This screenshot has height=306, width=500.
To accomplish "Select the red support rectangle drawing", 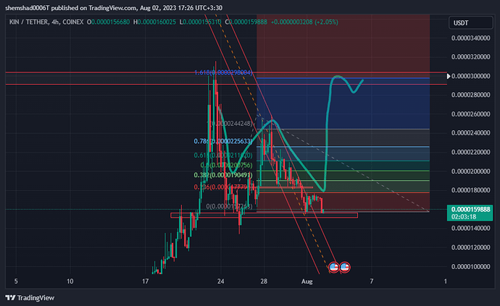I will 264,216.
